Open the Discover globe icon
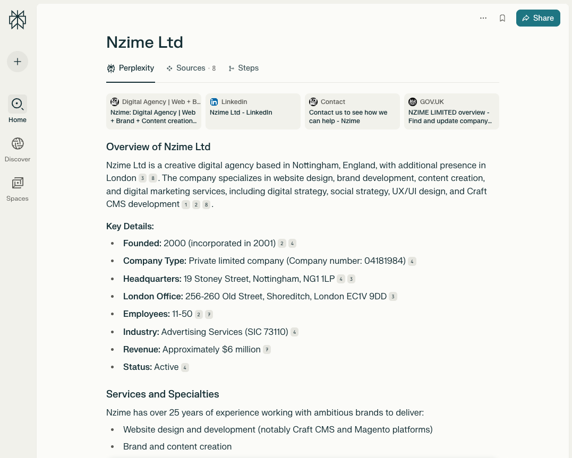572x458 pixels. pyautogui.click(x=18, y=144)
